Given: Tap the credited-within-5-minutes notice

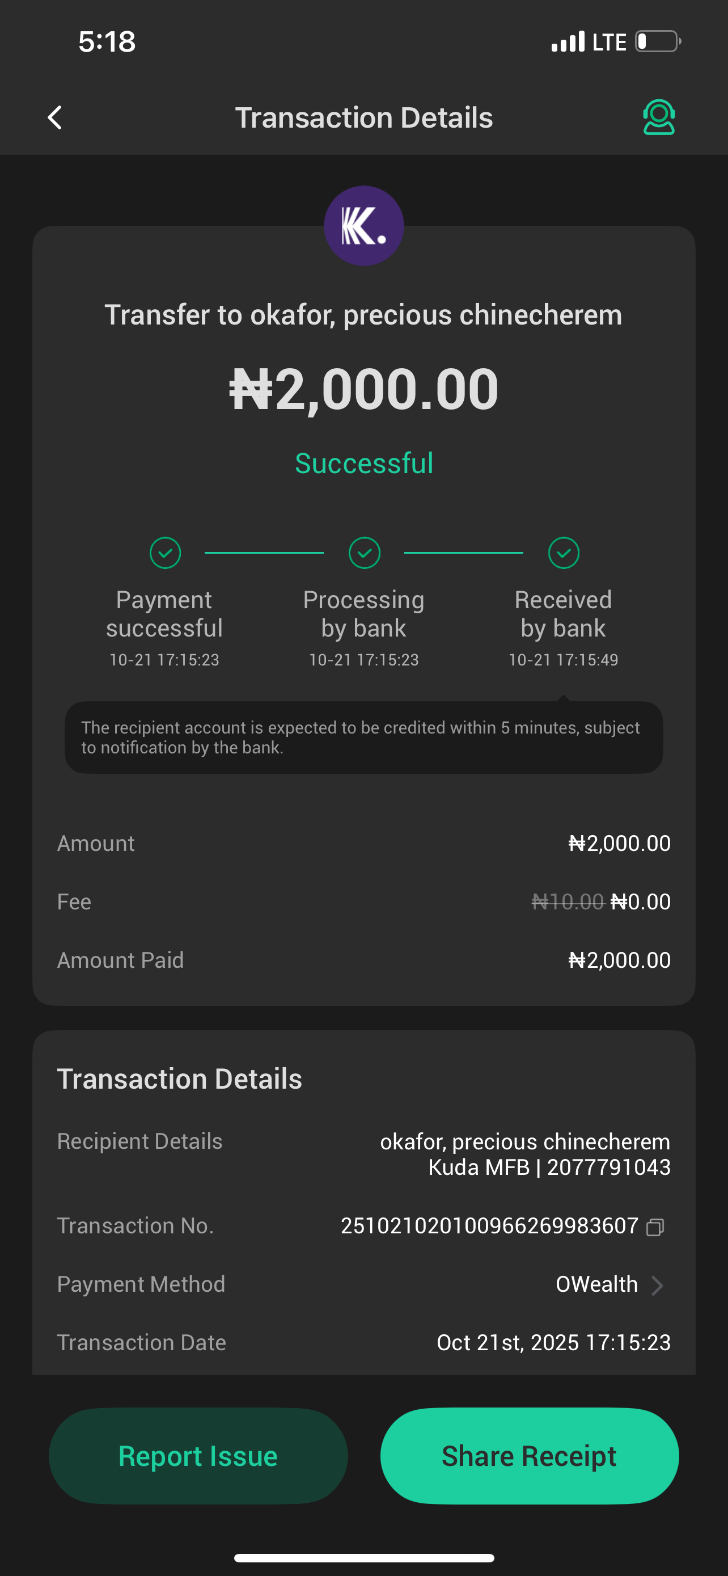Looking at the screenshot, I should click(x=363, y=737).
